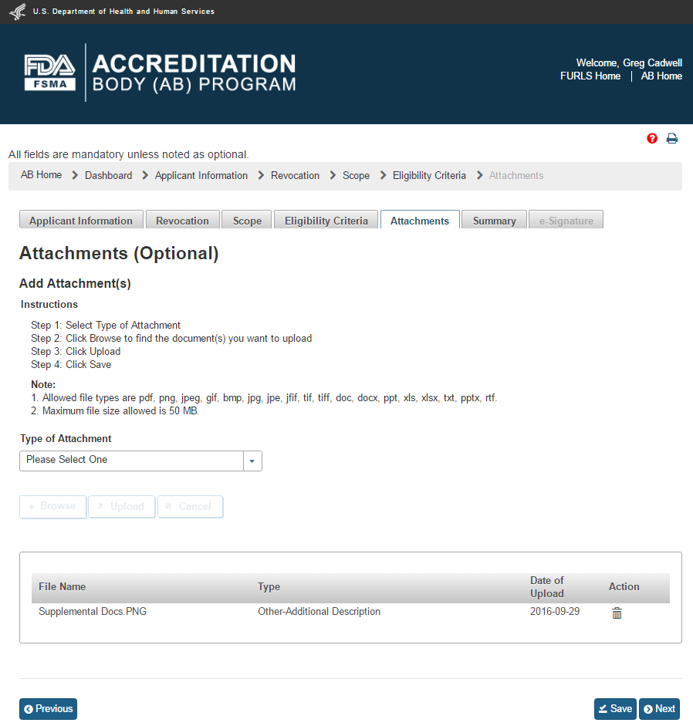This screenshot has width=693, height=726.
Task: Expand the Type of Attachment dropdown arrow
Action: [252, 461]
